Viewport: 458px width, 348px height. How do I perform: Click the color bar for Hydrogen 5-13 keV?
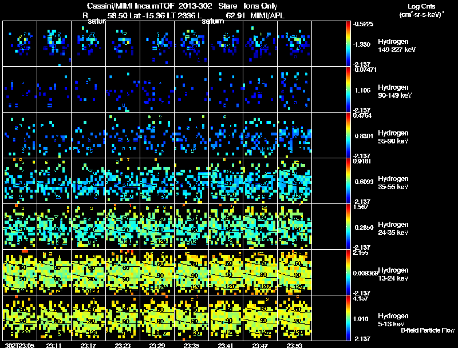[349, 318]
